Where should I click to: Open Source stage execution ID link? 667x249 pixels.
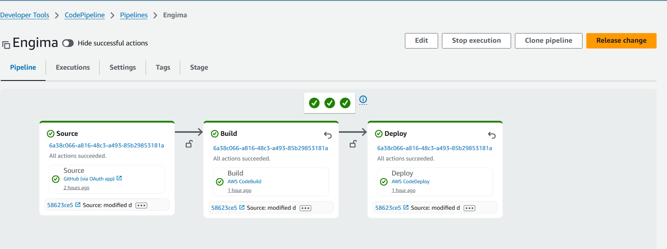tap(107, 145)
